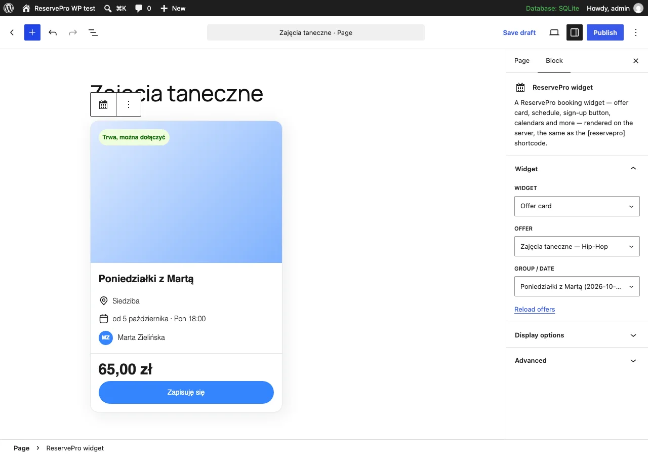Image resolution: width=648 pixels, height=456 pixels.
Task: Undo the last change
Action: 53,32
